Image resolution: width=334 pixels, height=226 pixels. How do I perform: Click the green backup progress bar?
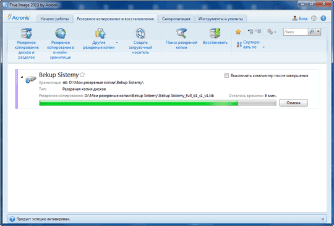158,103
